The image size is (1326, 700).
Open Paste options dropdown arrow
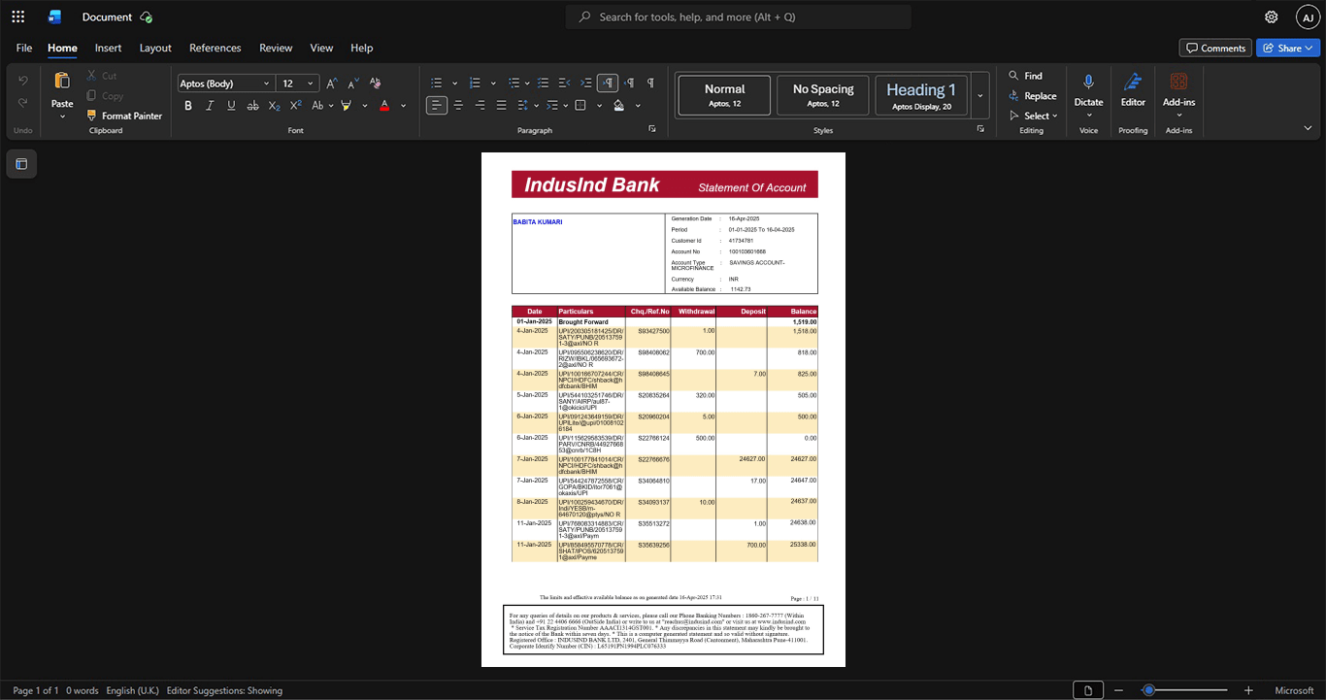62,117
